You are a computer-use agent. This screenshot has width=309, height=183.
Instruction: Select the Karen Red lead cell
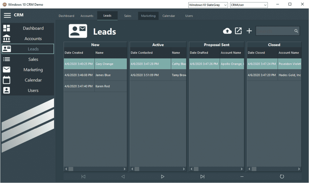pos(111,86)
